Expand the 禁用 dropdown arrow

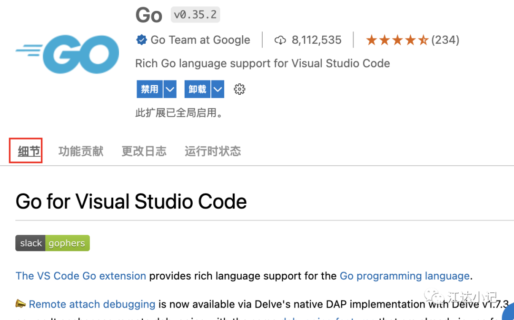click(x=170, y=89)
